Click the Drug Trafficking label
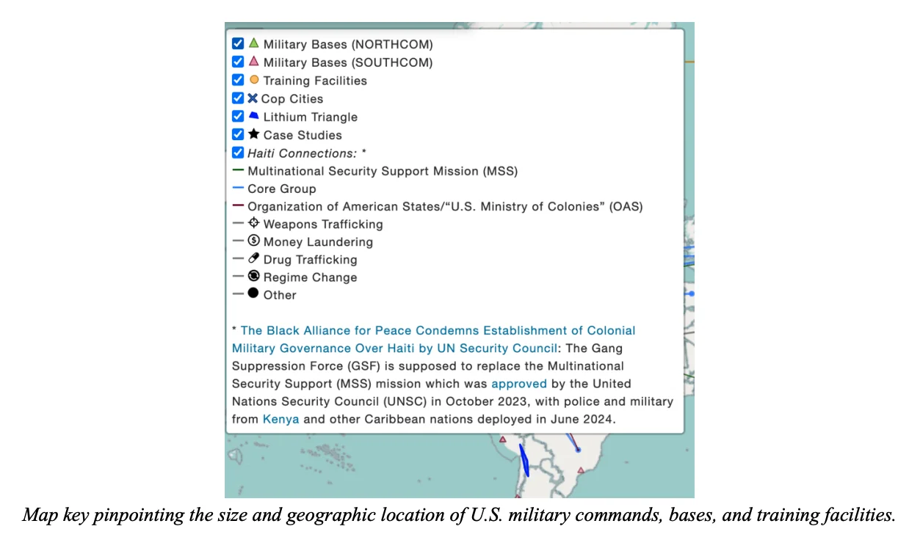The height and width of the screenshot is (540, 909). [310, 260]
